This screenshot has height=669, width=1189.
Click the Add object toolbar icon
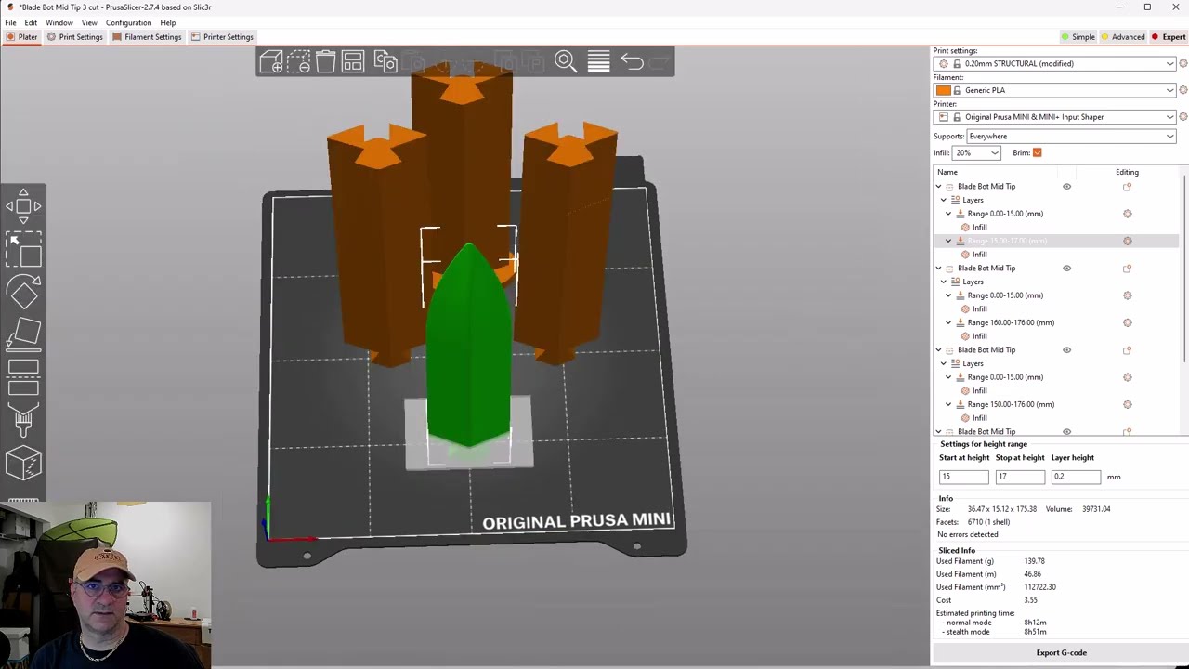271,62
